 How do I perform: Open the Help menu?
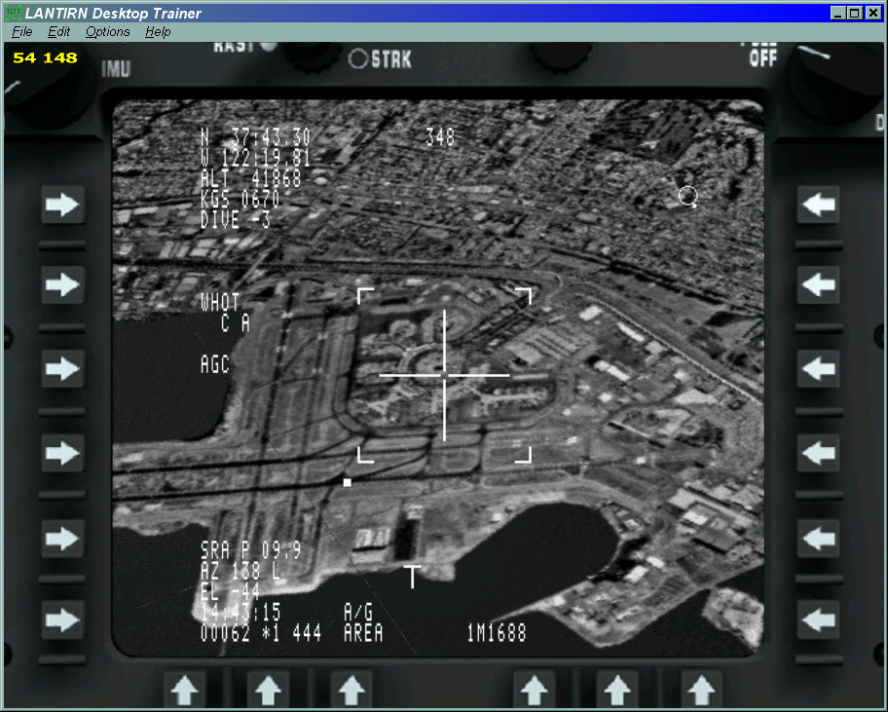[x=158, y=32]
